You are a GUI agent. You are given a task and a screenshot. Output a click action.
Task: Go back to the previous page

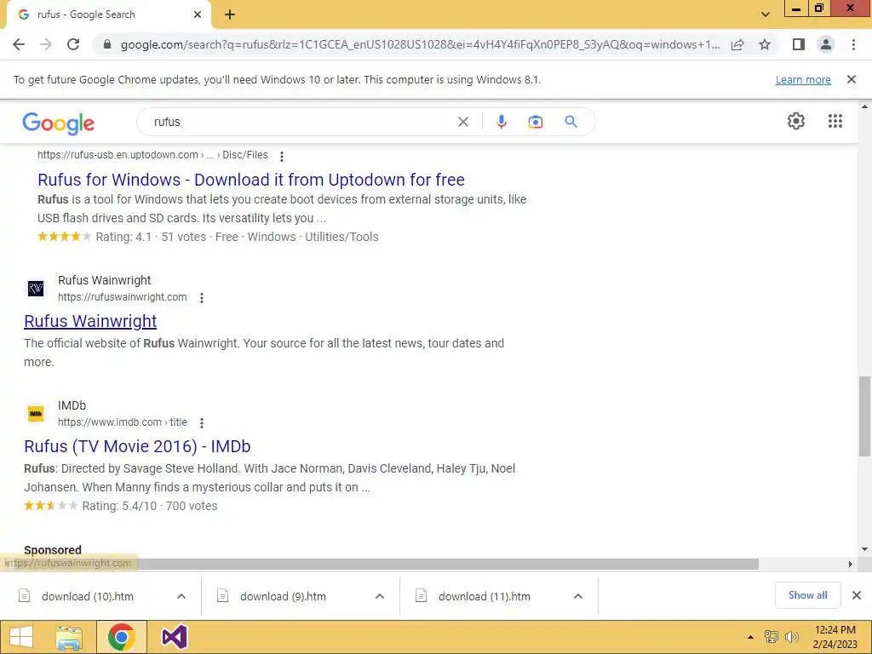click(x=19, y=44)
